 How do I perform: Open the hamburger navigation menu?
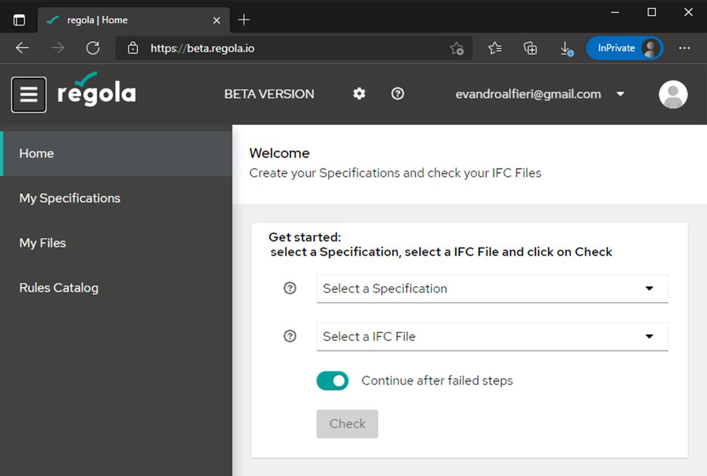click(29, 94)
